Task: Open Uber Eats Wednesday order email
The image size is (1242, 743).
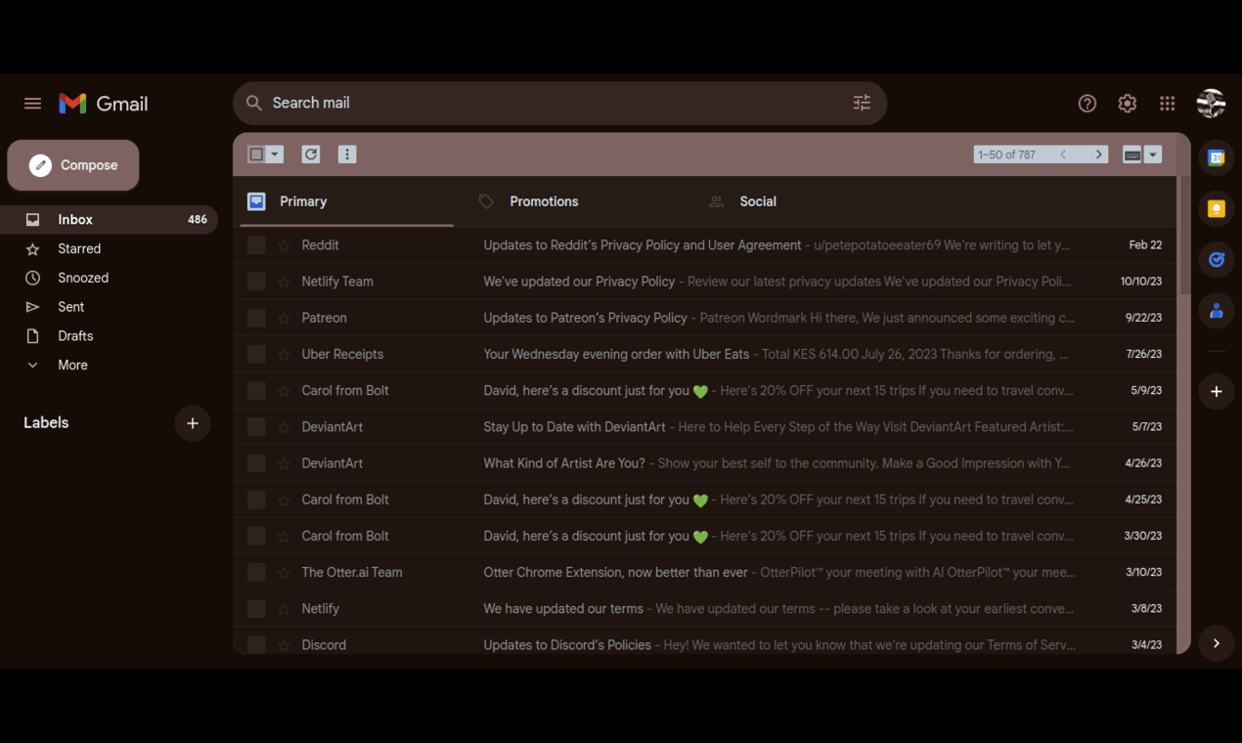Action: (704, 354)
